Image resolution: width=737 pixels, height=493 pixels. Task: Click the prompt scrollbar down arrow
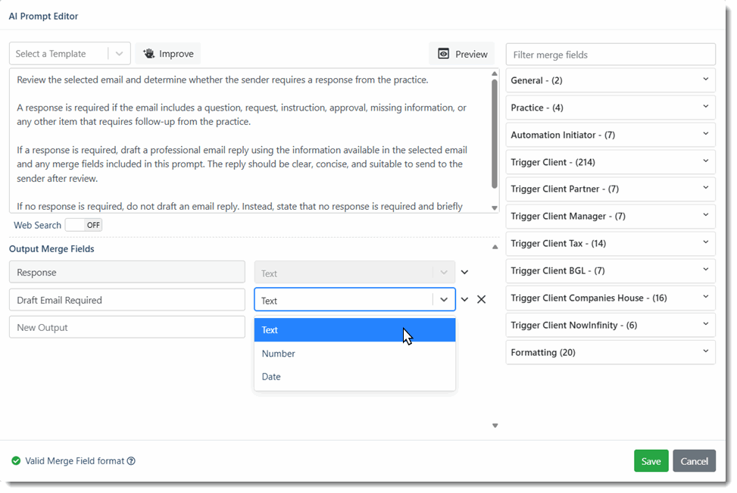[495, 207]
